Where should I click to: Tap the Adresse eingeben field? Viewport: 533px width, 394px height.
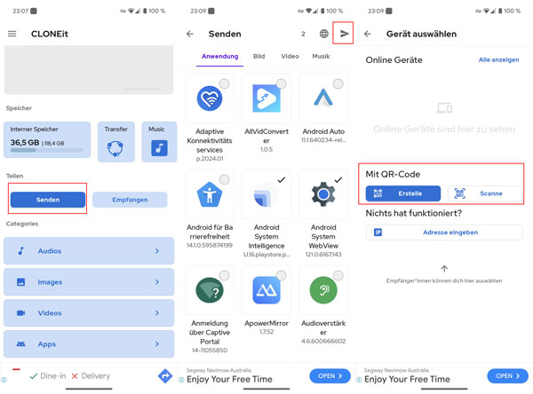[443, 232]
